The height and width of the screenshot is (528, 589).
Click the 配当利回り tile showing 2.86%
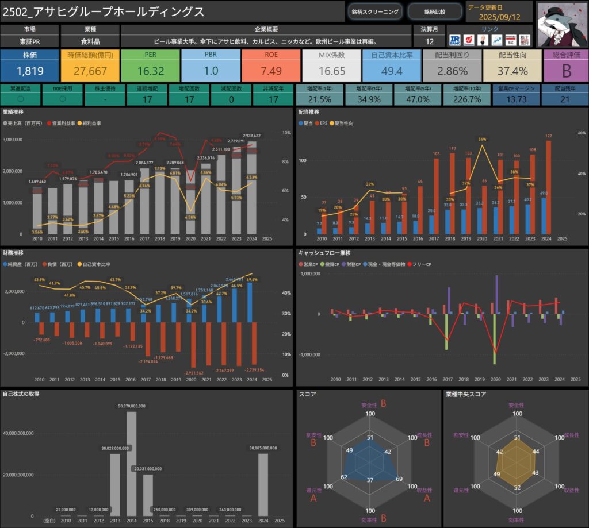[x=452, y=65]
